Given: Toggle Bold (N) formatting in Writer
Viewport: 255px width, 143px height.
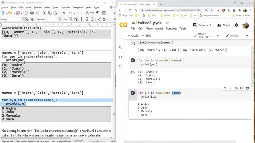Looking at the screenshot, I should point(76,19).
